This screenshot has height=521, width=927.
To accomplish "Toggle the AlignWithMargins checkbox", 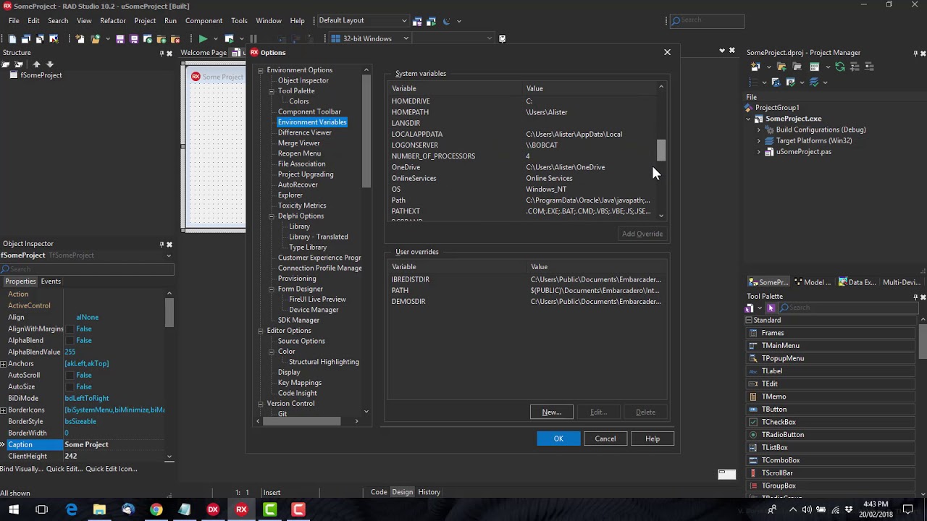I will point(70,329).
